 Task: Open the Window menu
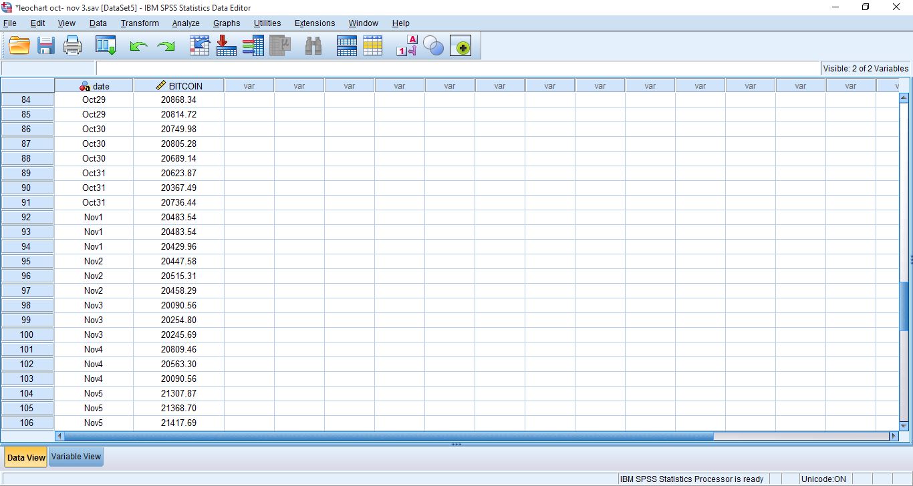coord(364,23)
